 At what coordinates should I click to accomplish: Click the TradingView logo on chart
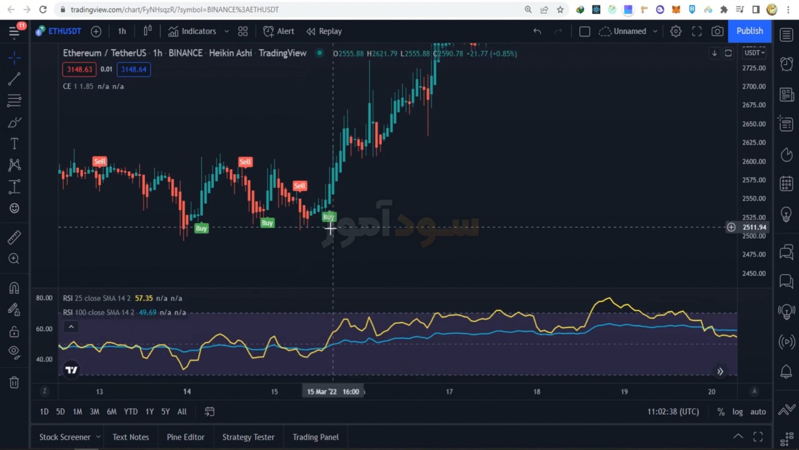[x=71, y=370]
